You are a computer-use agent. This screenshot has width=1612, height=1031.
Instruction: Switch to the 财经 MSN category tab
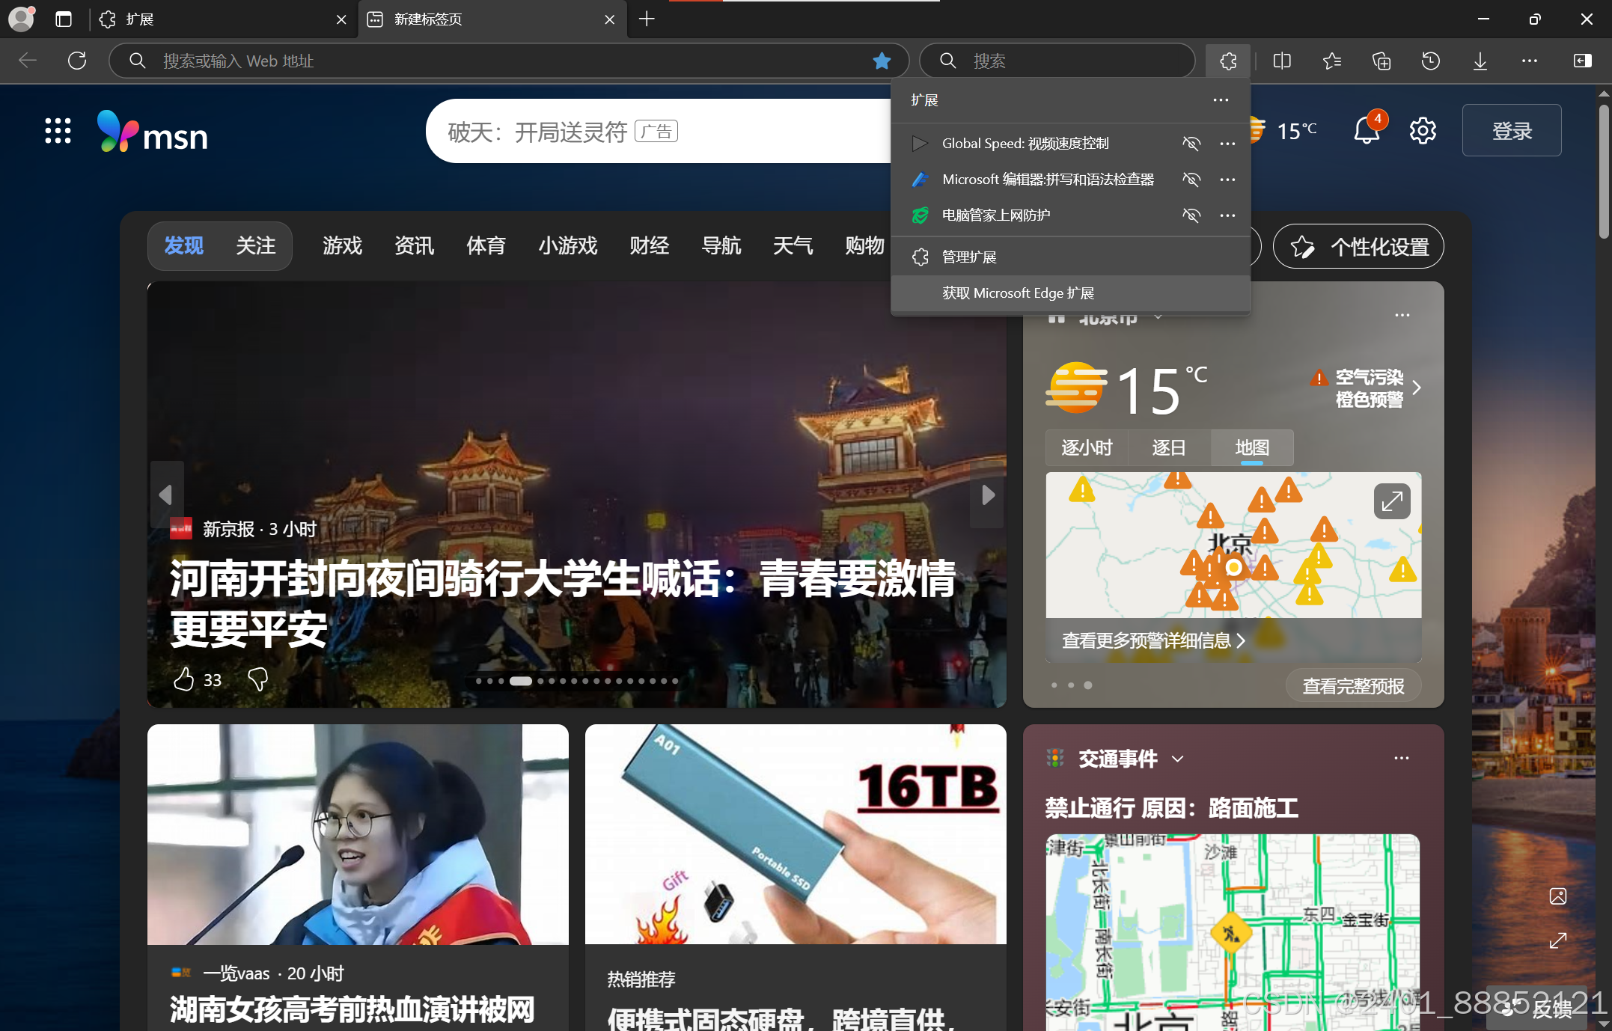click(x=648, y=246)
